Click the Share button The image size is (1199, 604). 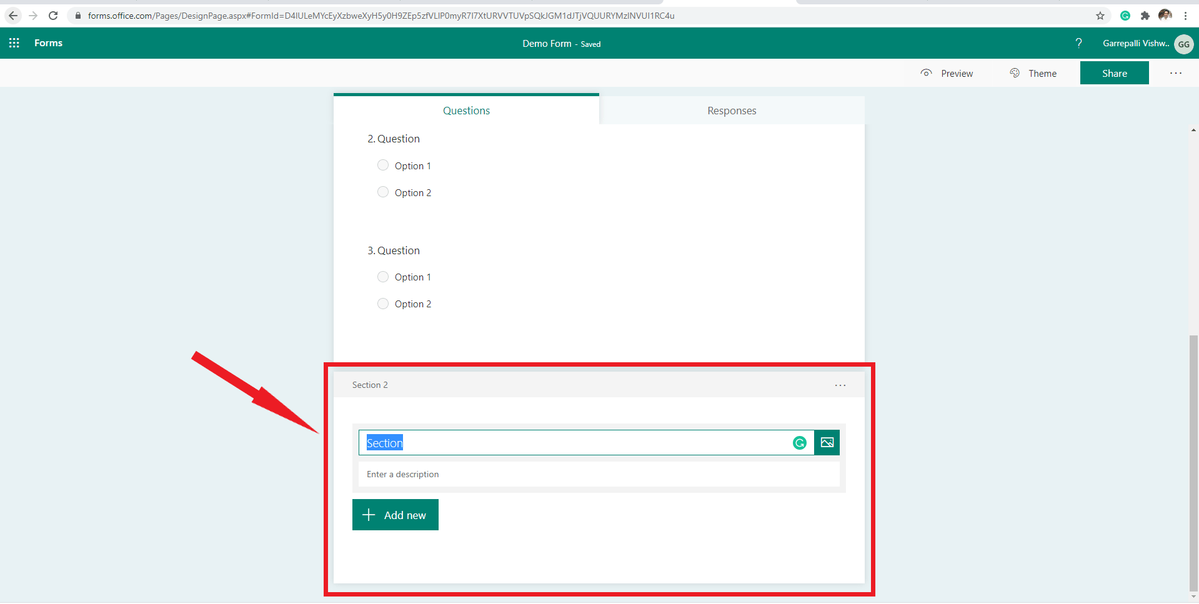click(1114, 73)
